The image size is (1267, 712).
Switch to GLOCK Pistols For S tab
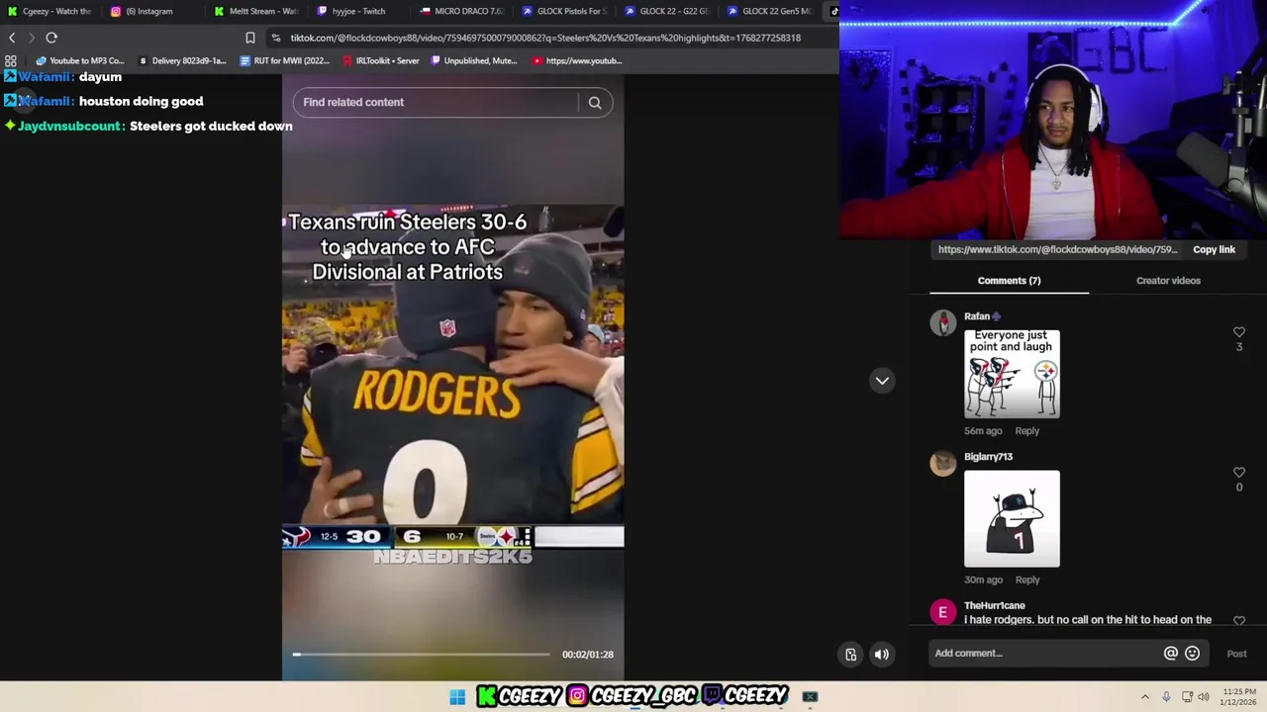pyautogui.click(x=564, y=11)
